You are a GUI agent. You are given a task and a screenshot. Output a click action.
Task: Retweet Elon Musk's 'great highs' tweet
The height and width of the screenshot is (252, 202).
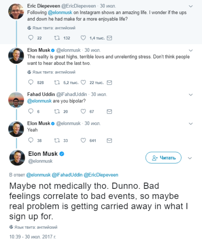coord(57,82)
